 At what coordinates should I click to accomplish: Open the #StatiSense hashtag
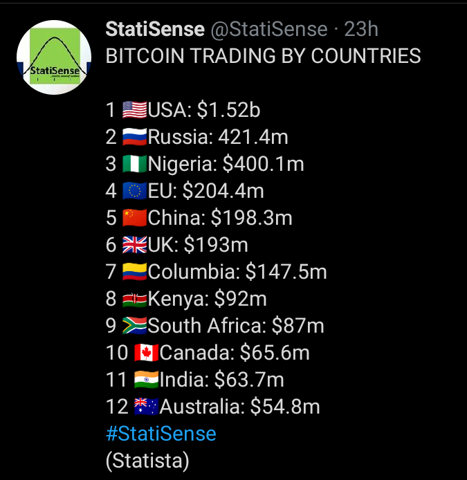[161, 434]
